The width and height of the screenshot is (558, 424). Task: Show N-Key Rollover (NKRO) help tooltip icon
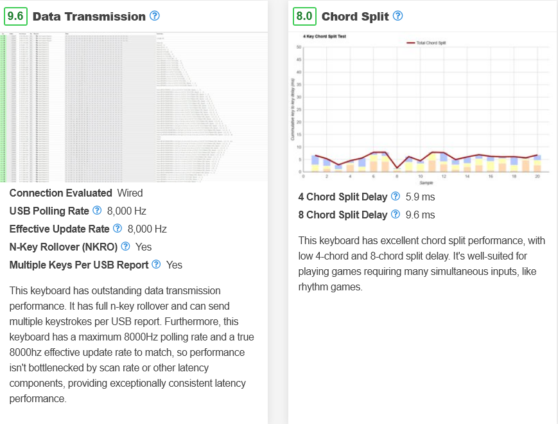pyautogui.click(x=126, y=247)
